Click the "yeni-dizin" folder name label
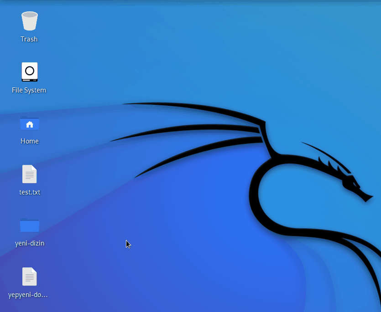 30,243
